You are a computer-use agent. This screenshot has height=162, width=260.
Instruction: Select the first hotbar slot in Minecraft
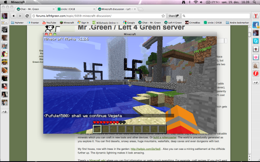pos(97,129)
